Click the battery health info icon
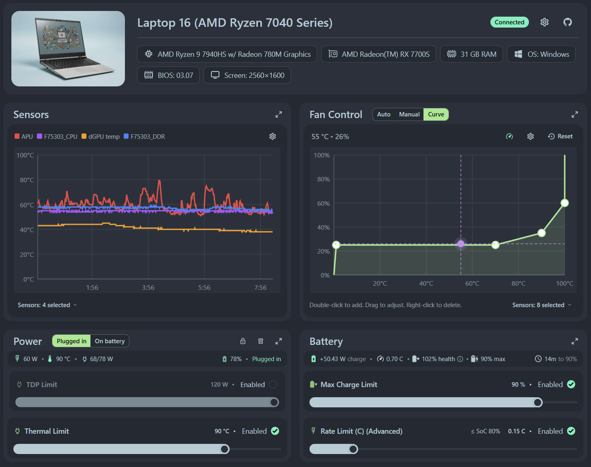 point(460,359)
